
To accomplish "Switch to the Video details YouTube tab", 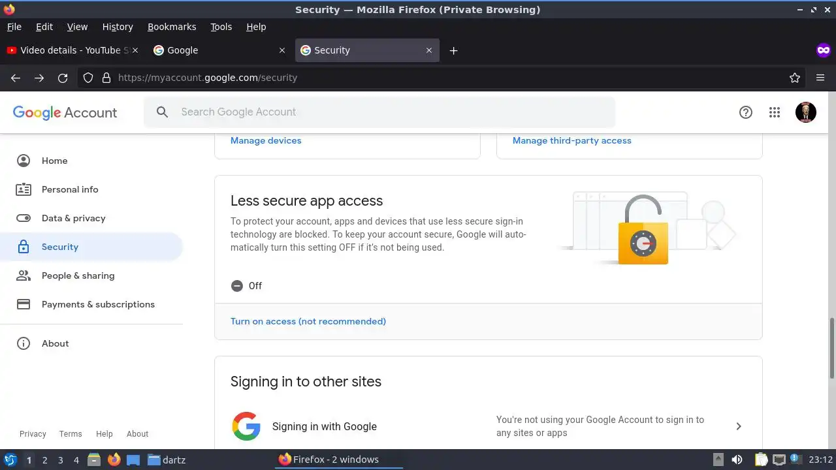I will tap(73, 50).
